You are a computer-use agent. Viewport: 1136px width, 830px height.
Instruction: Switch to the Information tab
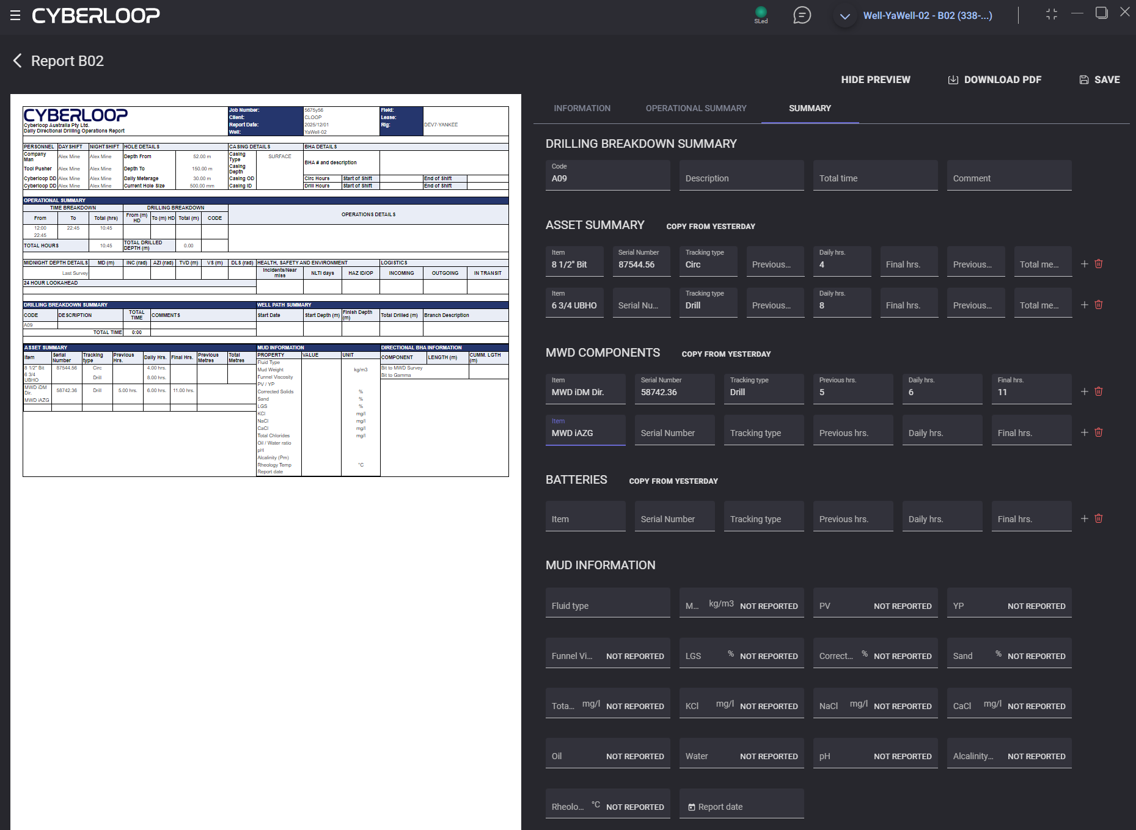click(582, 108)
